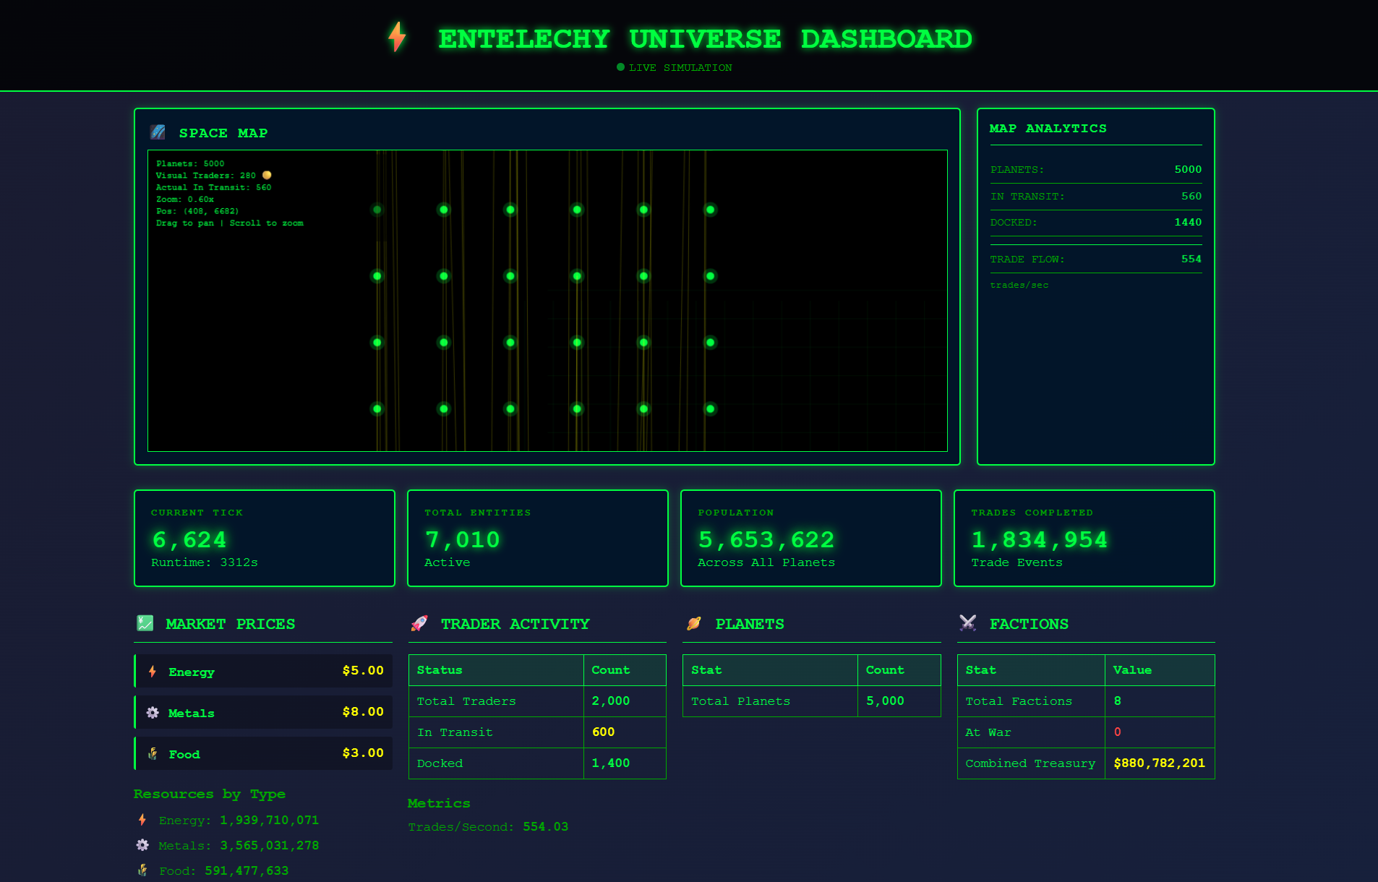This screenshot has width=1378, height=882.
Task: Click the plant icon on the Food price row
Action: [152, 753]
